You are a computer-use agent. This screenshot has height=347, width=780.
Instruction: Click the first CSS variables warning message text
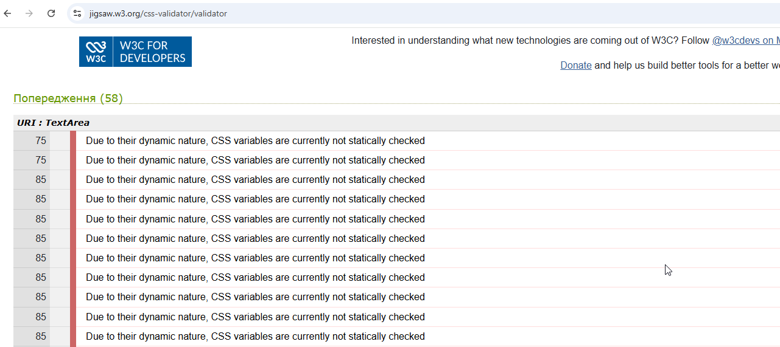tap(255, 141)
